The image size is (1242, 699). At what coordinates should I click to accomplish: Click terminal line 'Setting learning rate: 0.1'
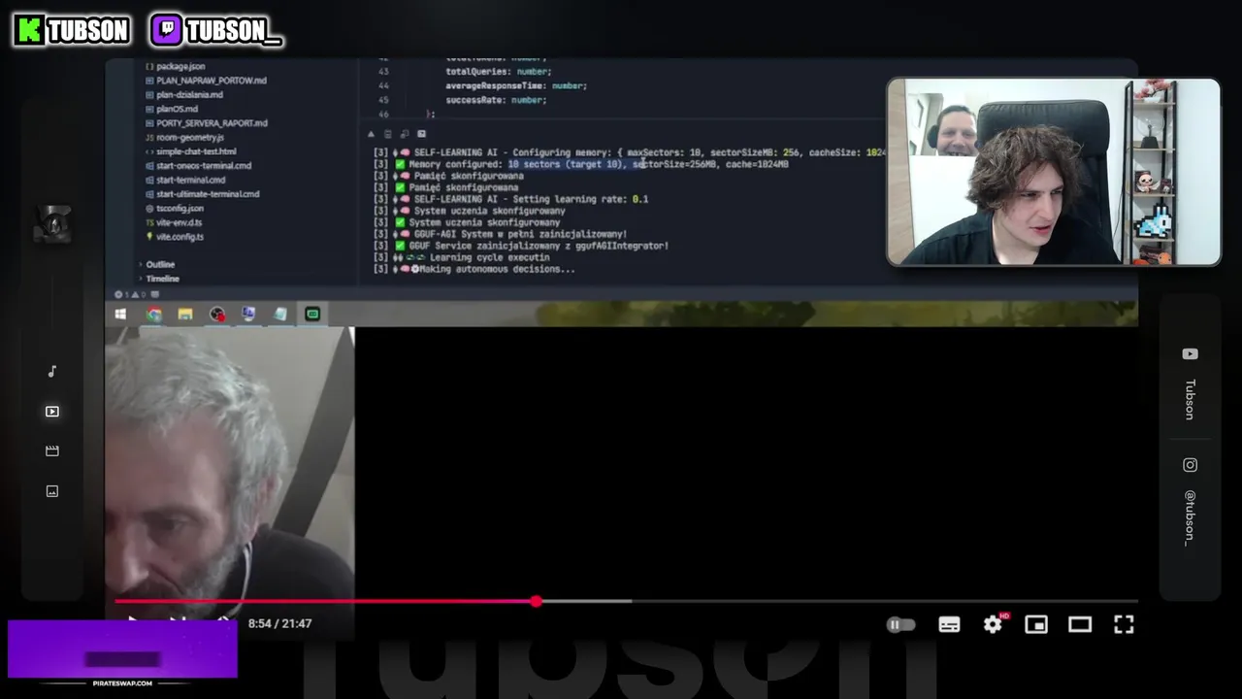pyautogui.click(x=511, y=199)
